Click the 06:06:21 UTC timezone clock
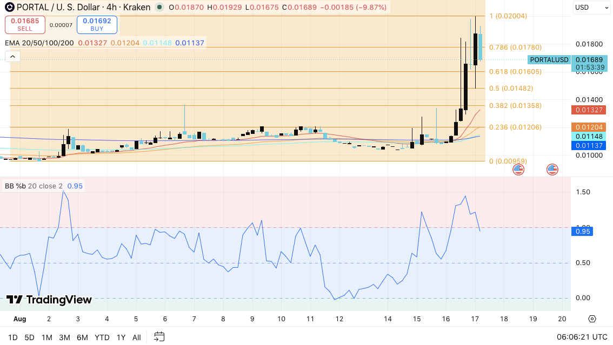This screenshot has height=345, width=613. tap(582, 337)
